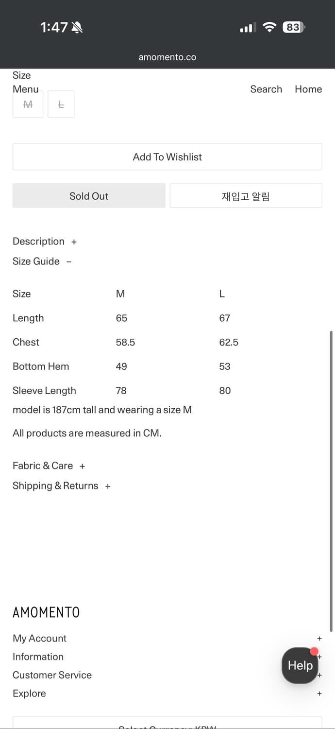
Task: Tap the amomento.co address bar
Action: pyautogui.click(x=167, y=57)
